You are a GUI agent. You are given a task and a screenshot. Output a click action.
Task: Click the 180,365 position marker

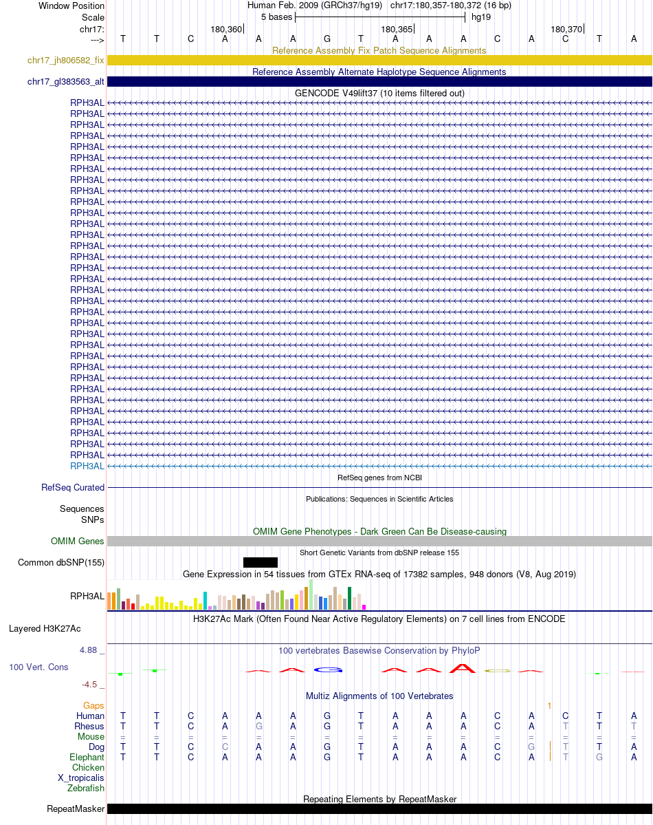397,30
